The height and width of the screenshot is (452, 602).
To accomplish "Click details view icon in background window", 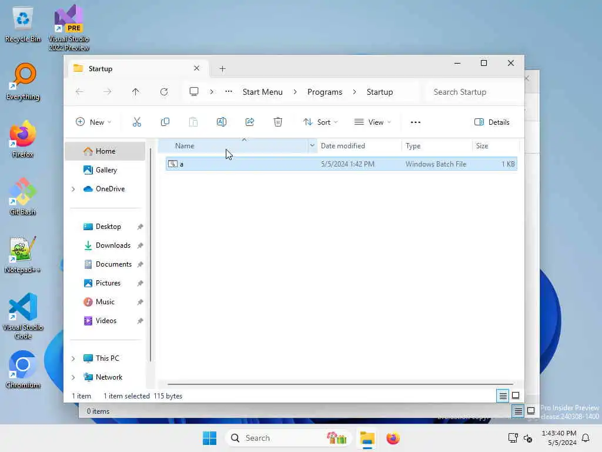I will click(x=518, y=411).
